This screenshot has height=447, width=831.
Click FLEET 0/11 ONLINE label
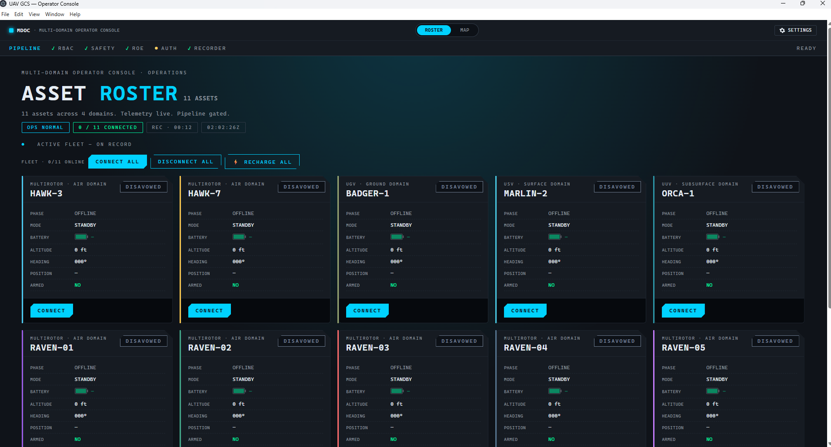(53, 162)
